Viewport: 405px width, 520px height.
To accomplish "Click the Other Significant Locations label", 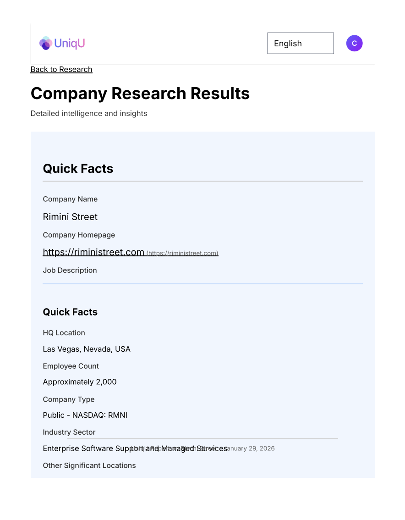I will pos(89,466).
